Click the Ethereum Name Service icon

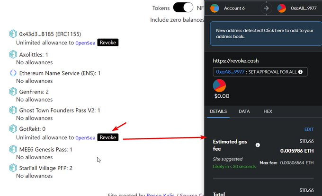13,73
